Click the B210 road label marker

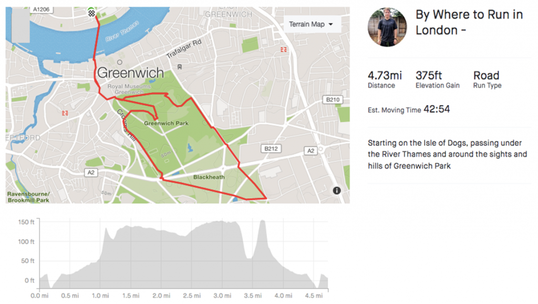tap(332, 99)
